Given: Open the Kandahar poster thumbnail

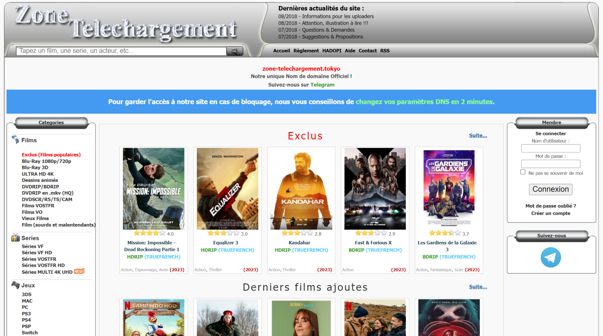Looking at the screenshot, I should tap(301, 189).
